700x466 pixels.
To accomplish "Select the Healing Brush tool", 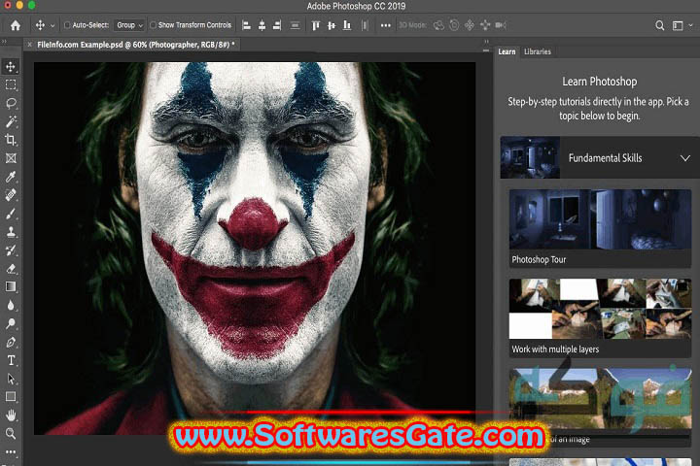I will coord(11,195).
